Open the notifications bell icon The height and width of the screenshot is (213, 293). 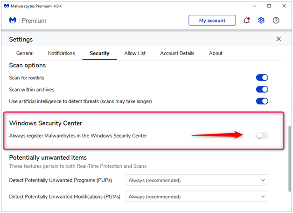[247, 20]
